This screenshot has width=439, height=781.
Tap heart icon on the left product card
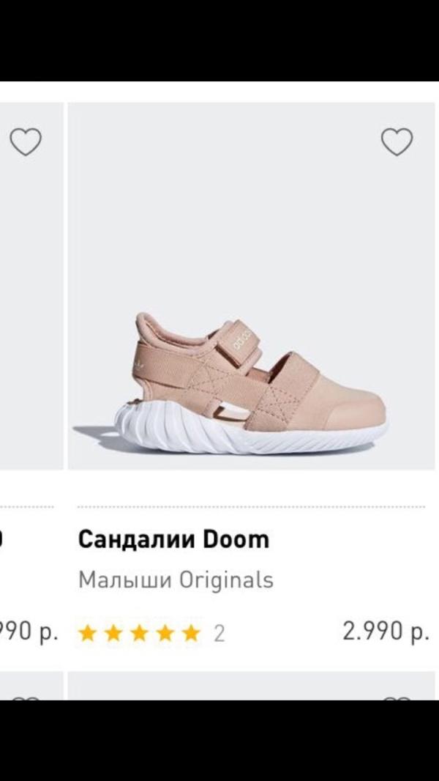tap(26, 142)
